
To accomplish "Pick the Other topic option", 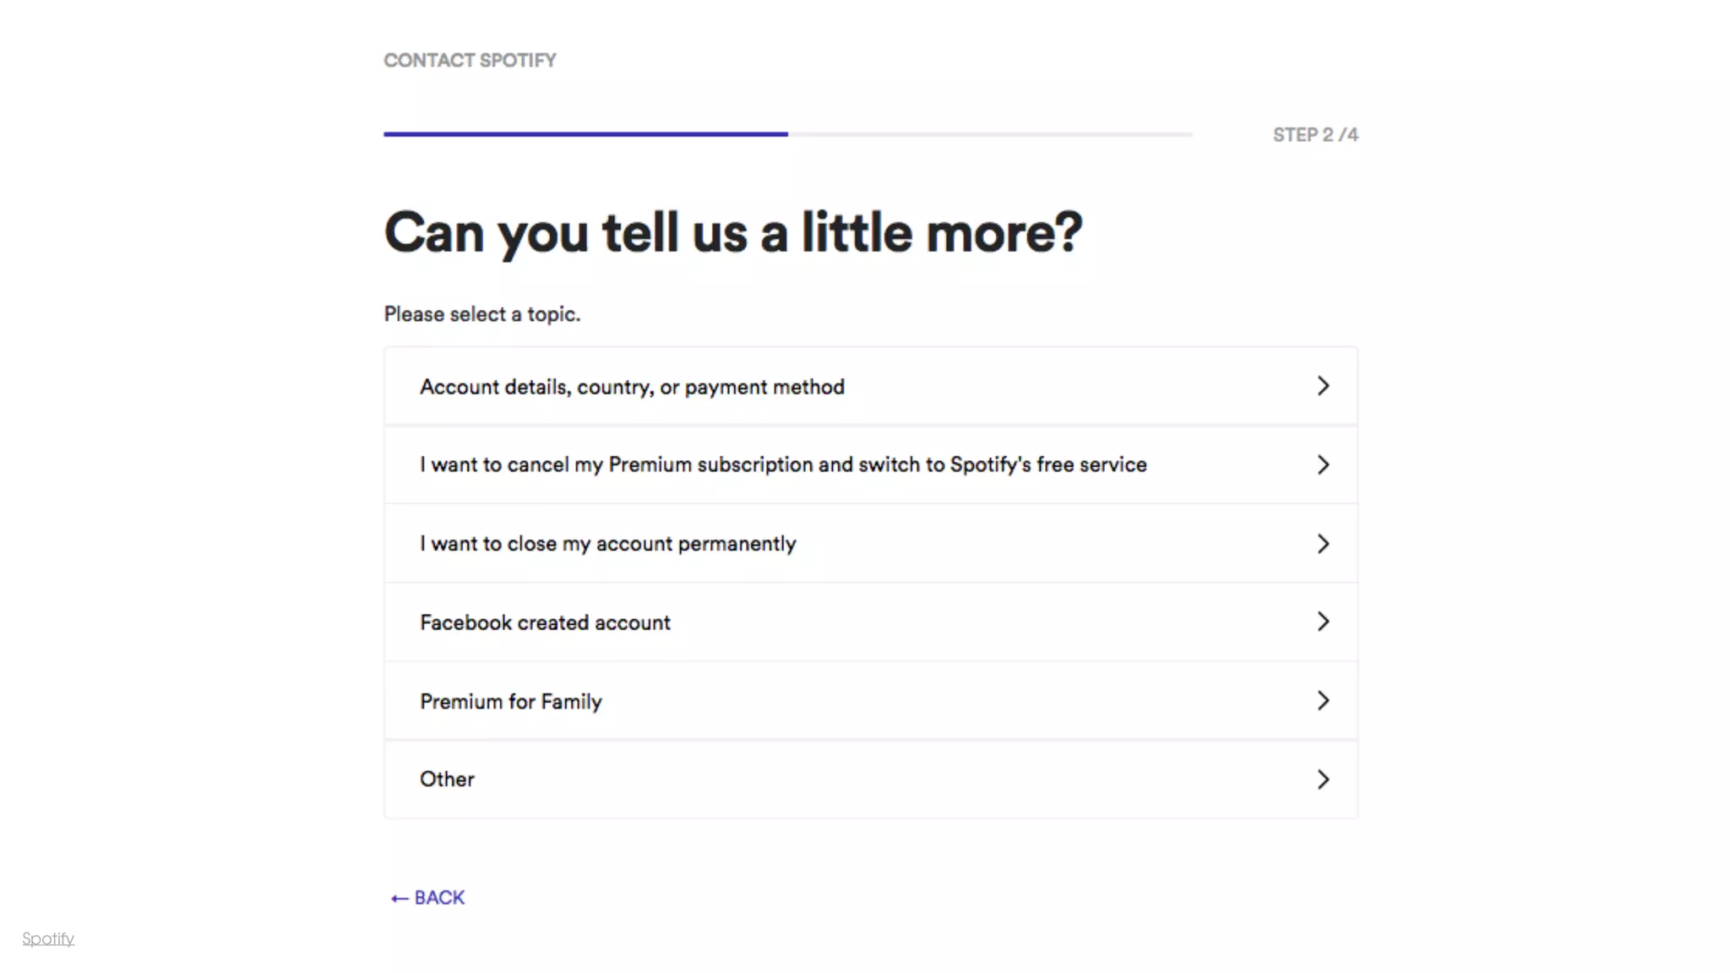I will [x=447, y=779].
